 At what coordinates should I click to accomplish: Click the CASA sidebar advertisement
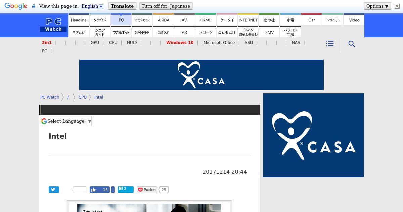point(314,135)
